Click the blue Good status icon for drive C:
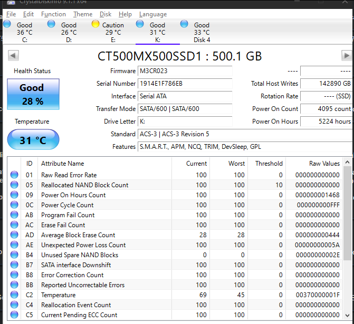Viewport: 354px width, 324px height. click(x=7, y=24)
